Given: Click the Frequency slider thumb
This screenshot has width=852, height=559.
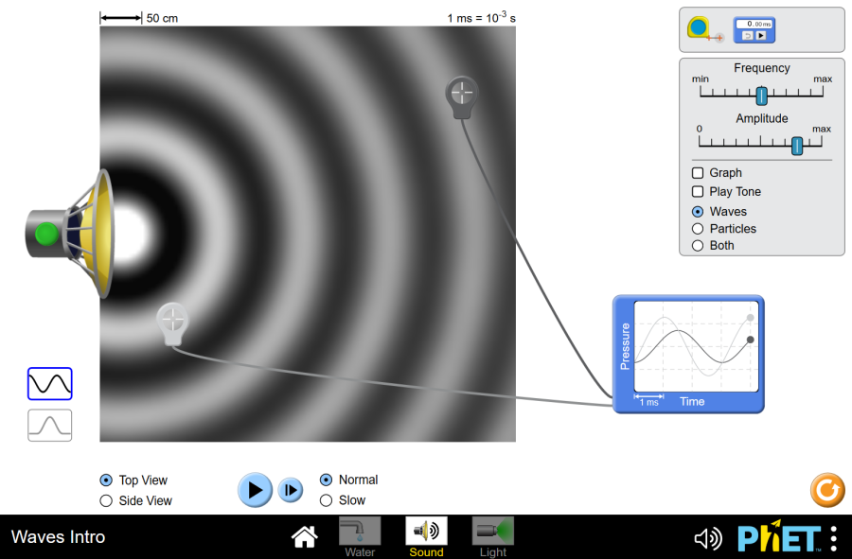Looking at the screenshot, I should (761, 95).
